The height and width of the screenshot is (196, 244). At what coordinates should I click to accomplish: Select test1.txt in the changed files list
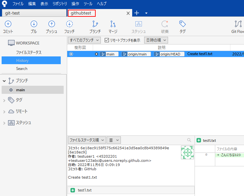pos(131,190)
